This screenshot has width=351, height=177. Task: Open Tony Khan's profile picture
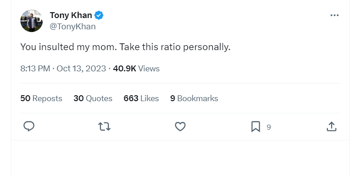(x=32, y=21)
